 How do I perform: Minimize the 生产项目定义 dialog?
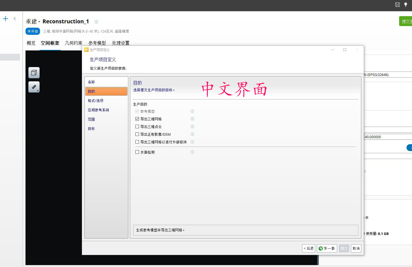point(333,50)
